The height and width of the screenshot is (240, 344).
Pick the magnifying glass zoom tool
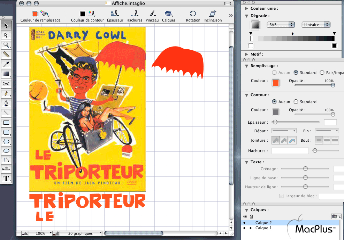tap(6, 45)
